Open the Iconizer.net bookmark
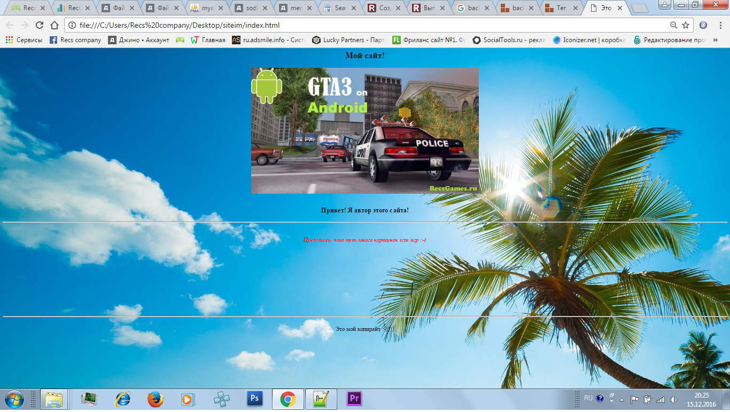 589,40
